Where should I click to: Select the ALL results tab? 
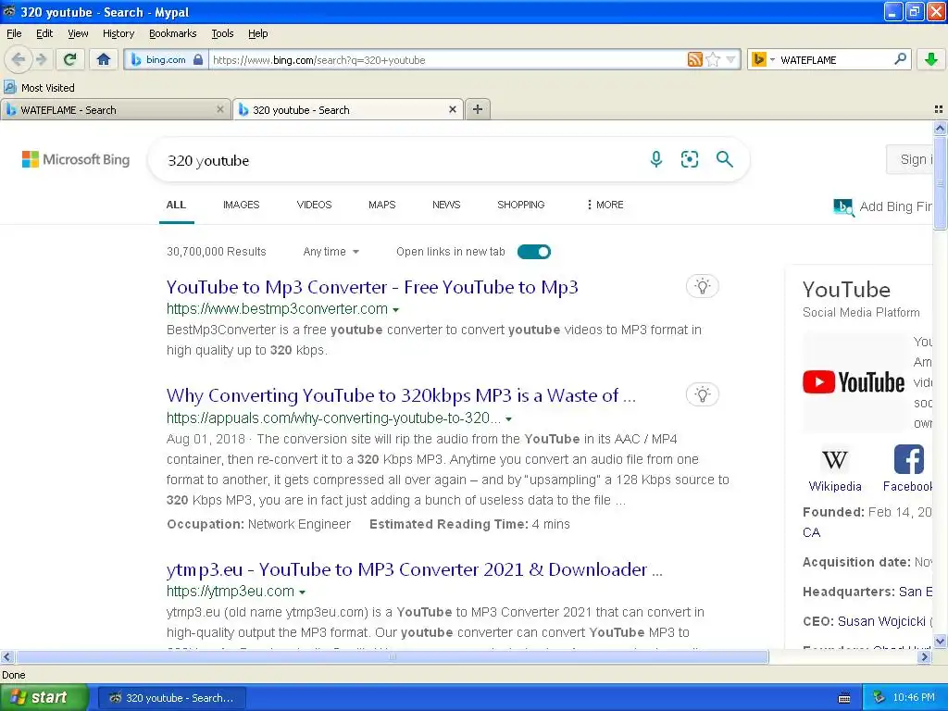coord(176,205)
